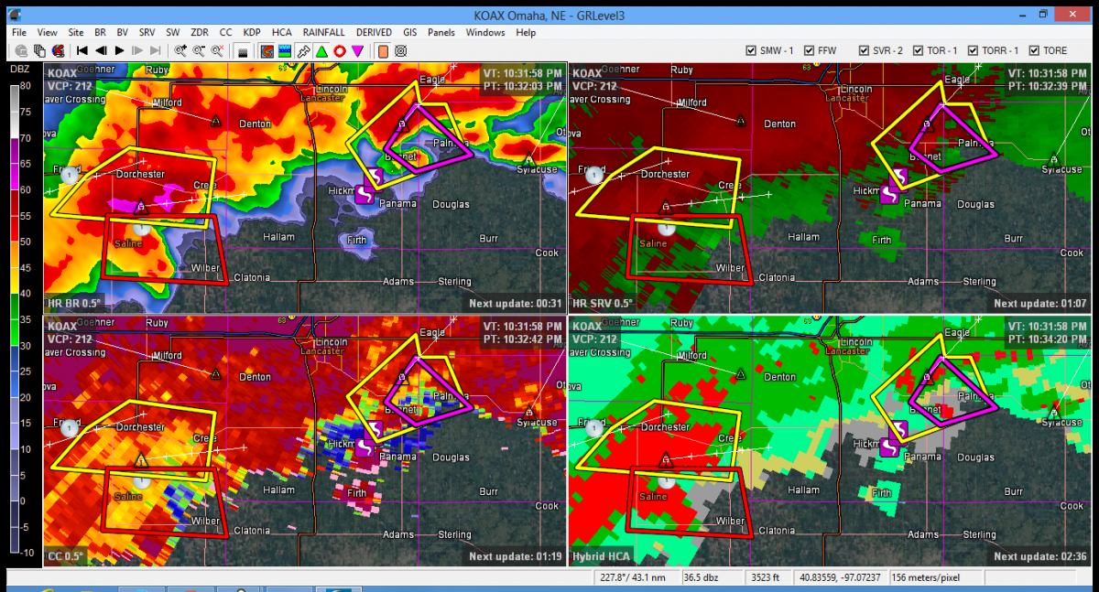Viewport: 1099px width, 592px height.
Task: Click the zoom in magnifier icon
Action: pyautogui.click(x=180, y=51)
